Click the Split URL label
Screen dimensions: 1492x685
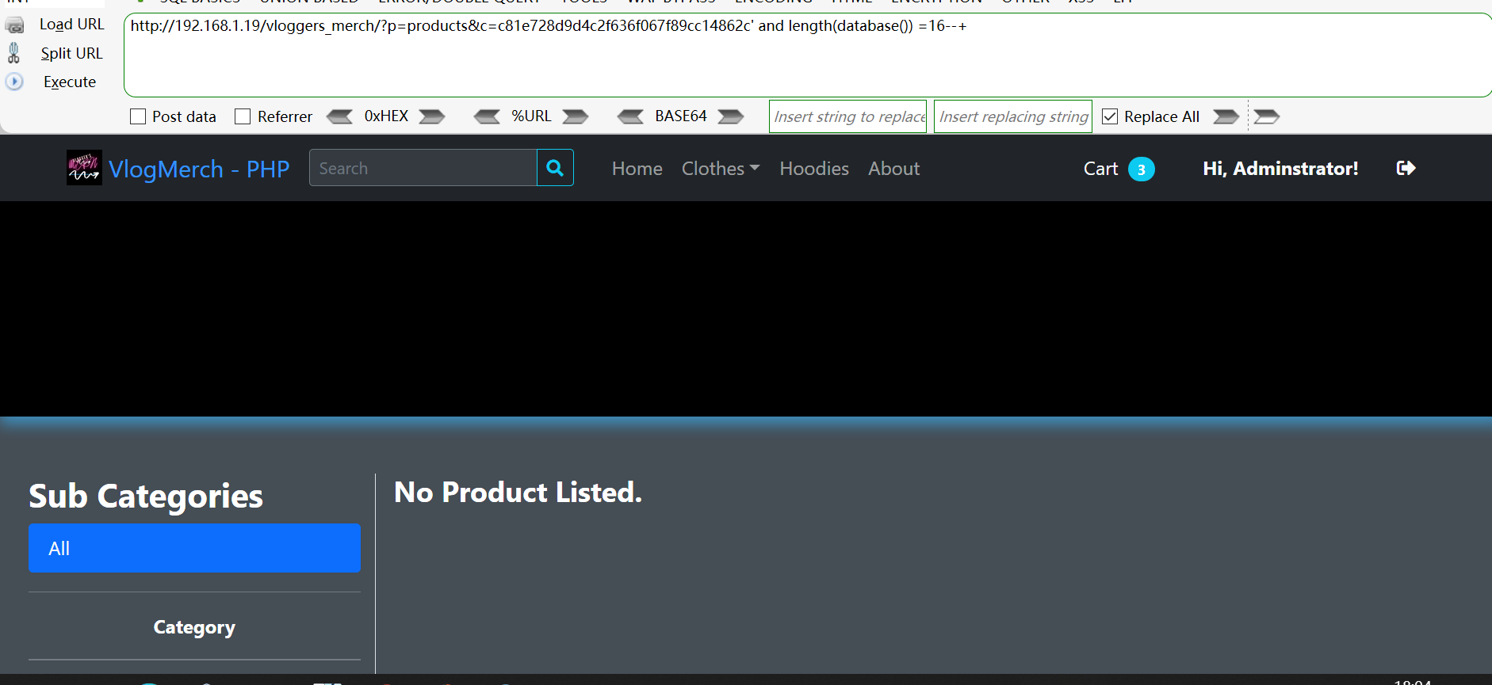click(x=72, y=53)
